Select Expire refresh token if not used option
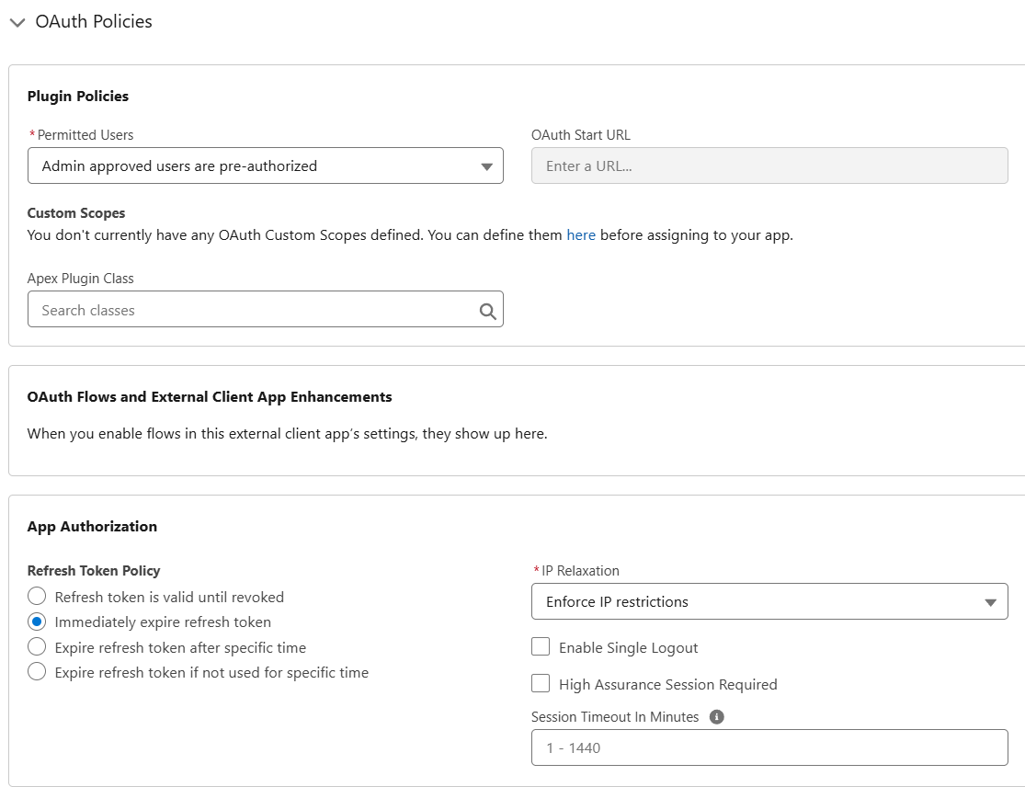Screen dimensions: 1025x787 [x=37, y=672]
